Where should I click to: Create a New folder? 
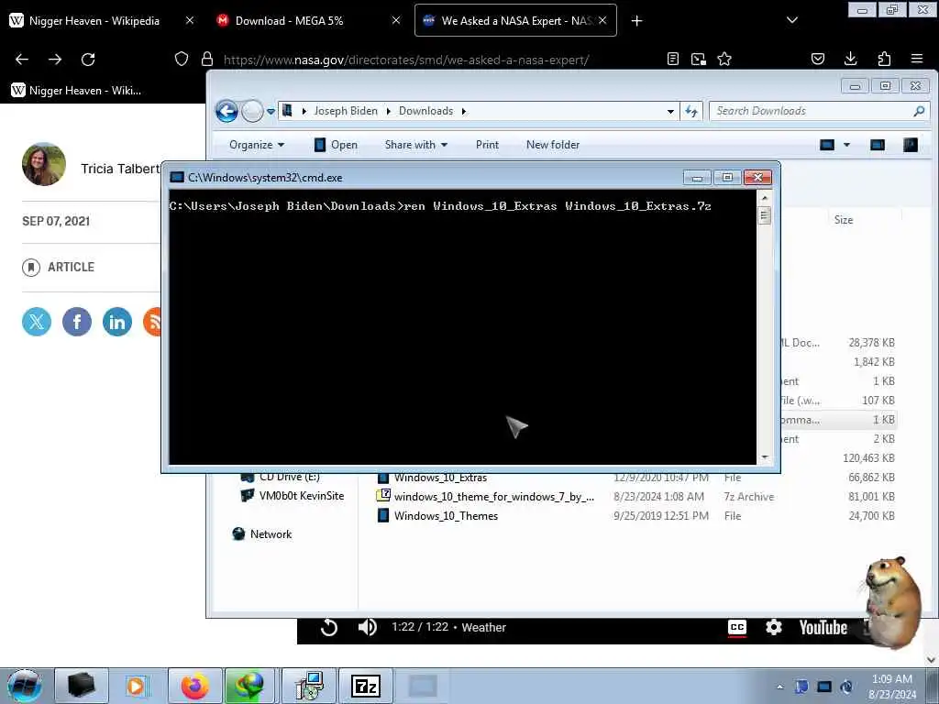coord(553,145)
